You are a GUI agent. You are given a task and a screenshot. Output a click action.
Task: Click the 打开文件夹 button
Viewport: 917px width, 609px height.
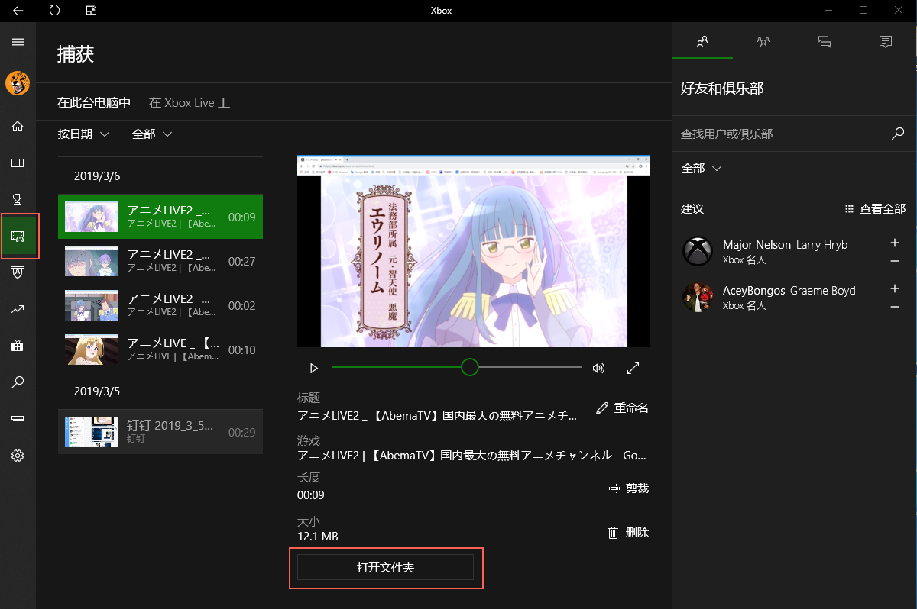click(x=385, y=567)
